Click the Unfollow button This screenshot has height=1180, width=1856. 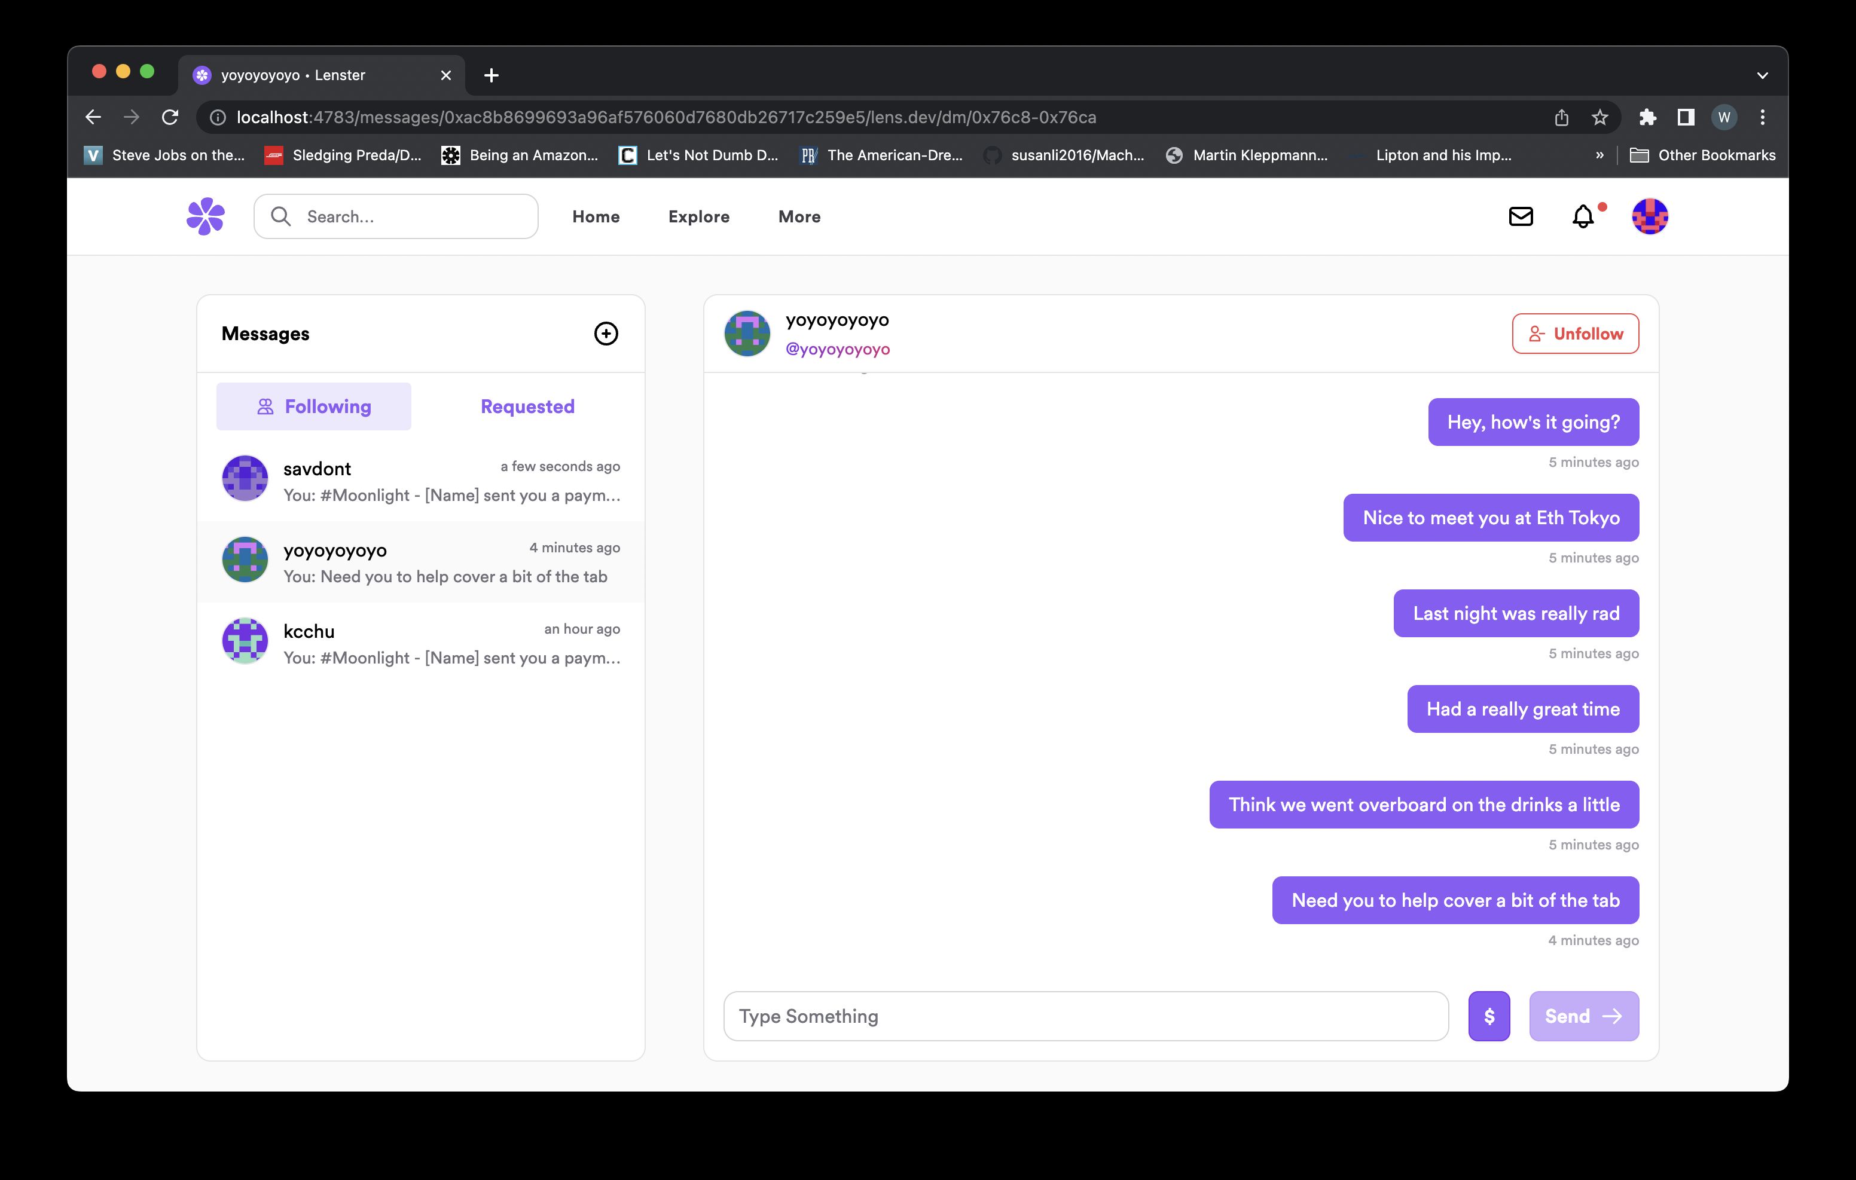[1573, 332]
